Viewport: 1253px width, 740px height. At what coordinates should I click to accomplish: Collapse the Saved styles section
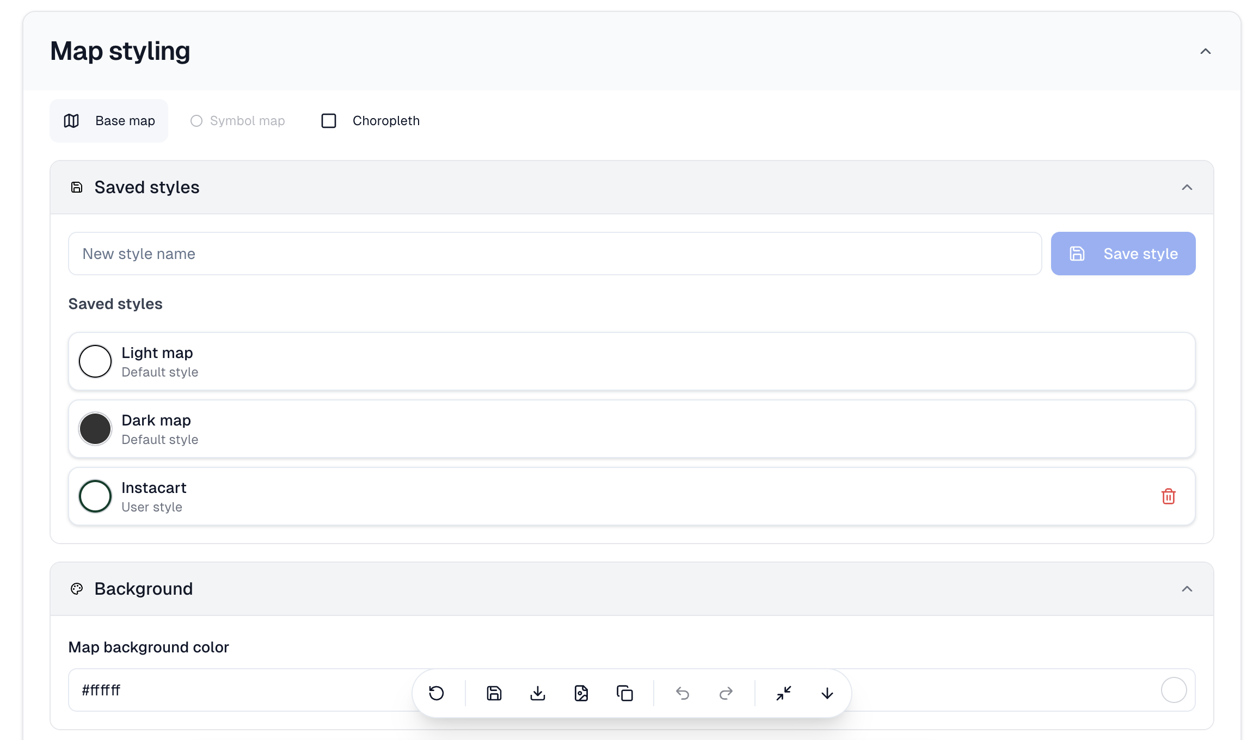click(x=1187, y=187)
